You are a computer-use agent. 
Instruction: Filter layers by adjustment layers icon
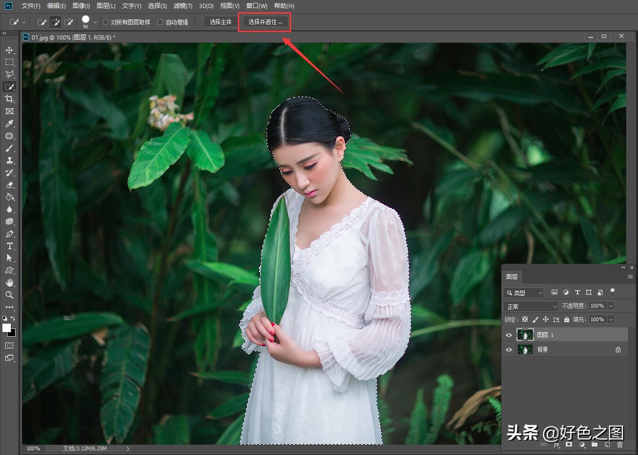pos(566,292)
